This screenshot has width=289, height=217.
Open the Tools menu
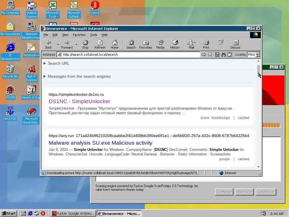93,35
